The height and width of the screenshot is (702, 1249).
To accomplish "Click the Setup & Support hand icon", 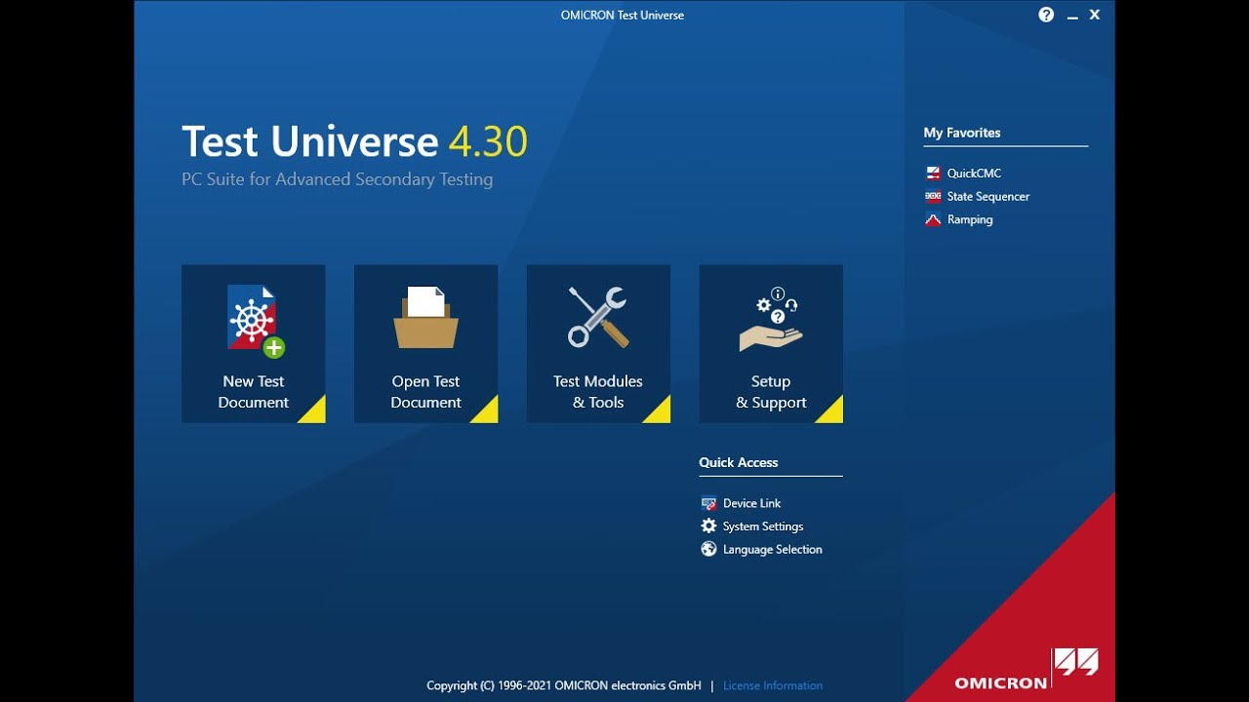I will 771,320.
